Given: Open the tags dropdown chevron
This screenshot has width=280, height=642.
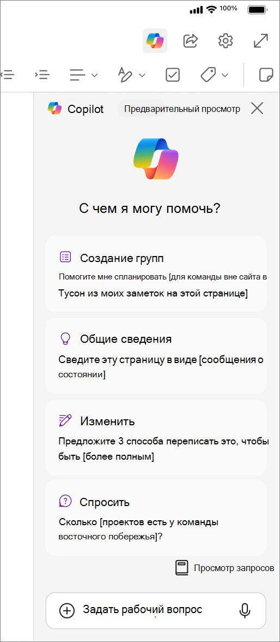Looking at the screenshot, I should click(x=225, y=75).
